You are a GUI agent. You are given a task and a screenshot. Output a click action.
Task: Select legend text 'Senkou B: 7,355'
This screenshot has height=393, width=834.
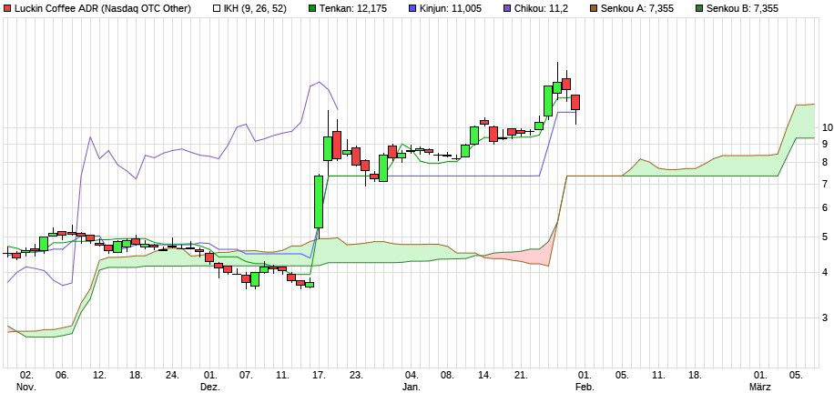[743, 8]
